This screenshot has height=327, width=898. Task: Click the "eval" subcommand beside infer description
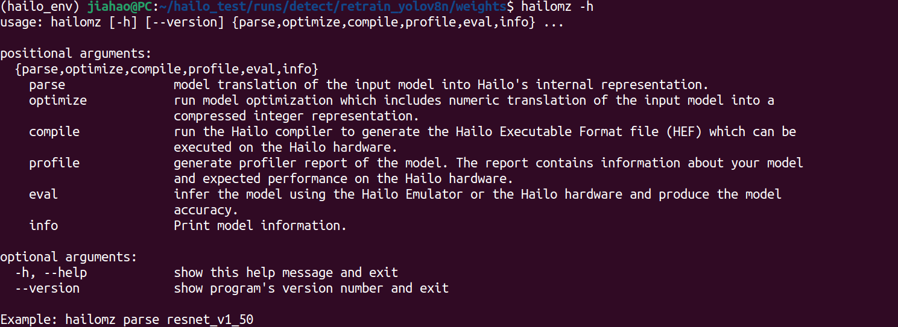point(43,194)
